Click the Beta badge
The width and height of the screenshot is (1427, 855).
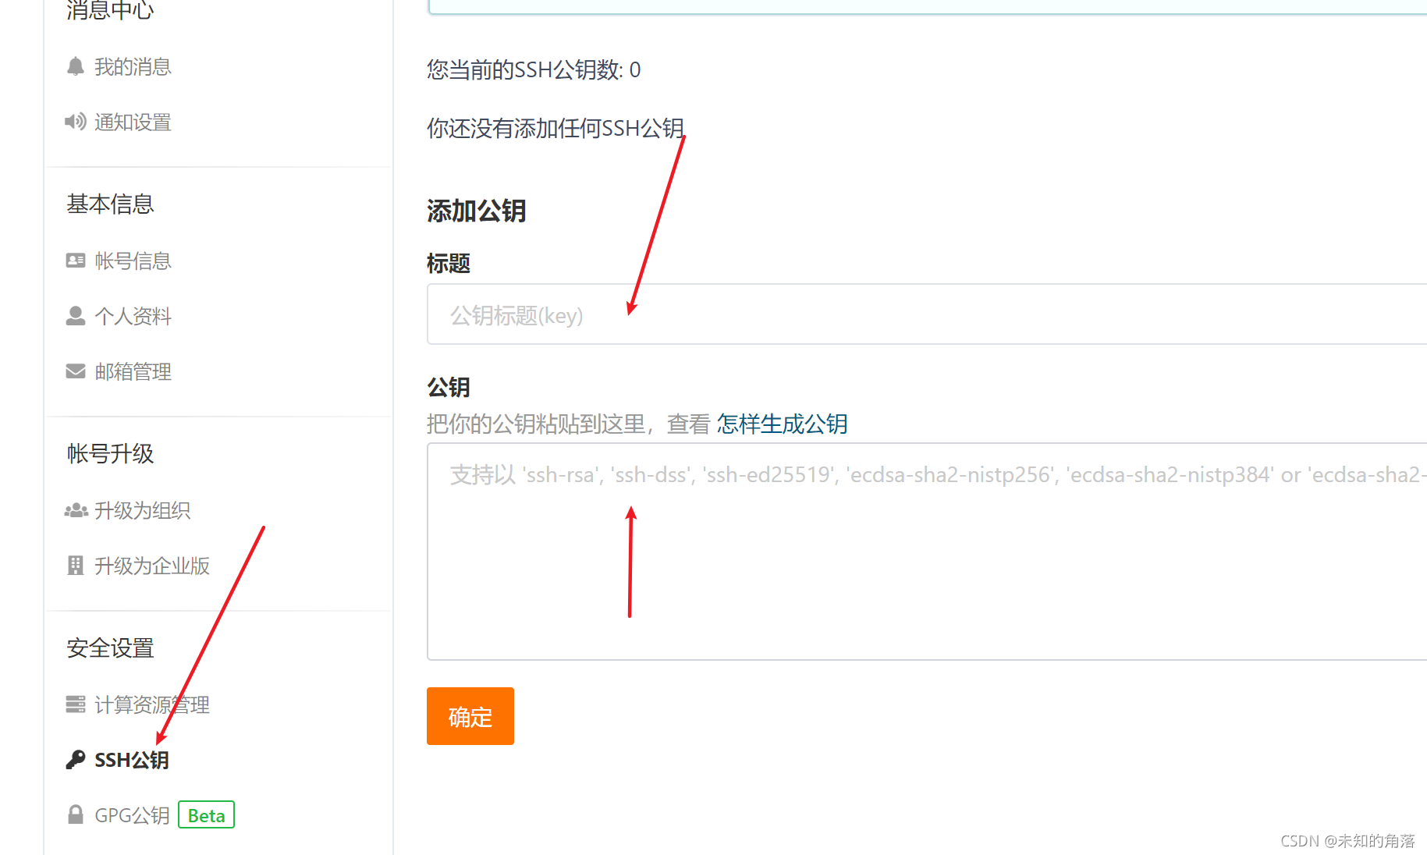(207, 815)
